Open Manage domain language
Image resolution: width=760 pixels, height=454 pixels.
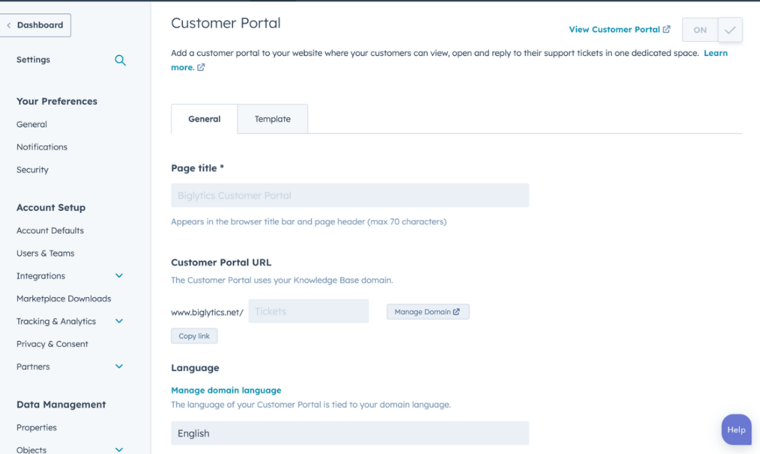tap(226, 390)
